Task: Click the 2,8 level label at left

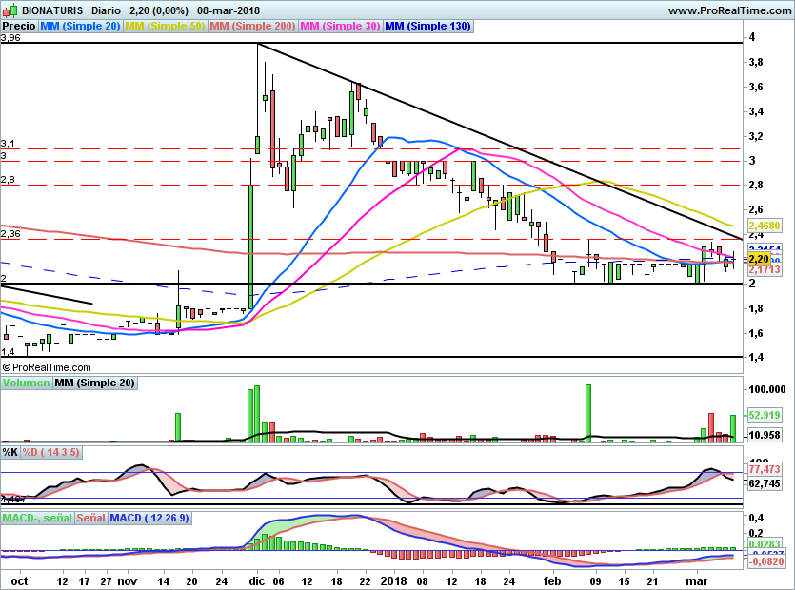Action: (x=8, y=180)
